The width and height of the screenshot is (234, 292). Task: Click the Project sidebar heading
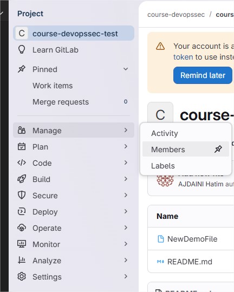(x=30, y=14)
